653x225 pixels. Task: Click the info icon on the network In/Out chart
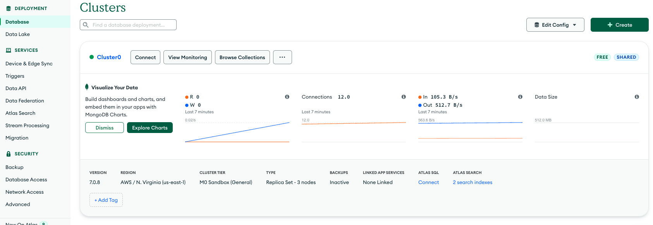[x=520, y=97]
